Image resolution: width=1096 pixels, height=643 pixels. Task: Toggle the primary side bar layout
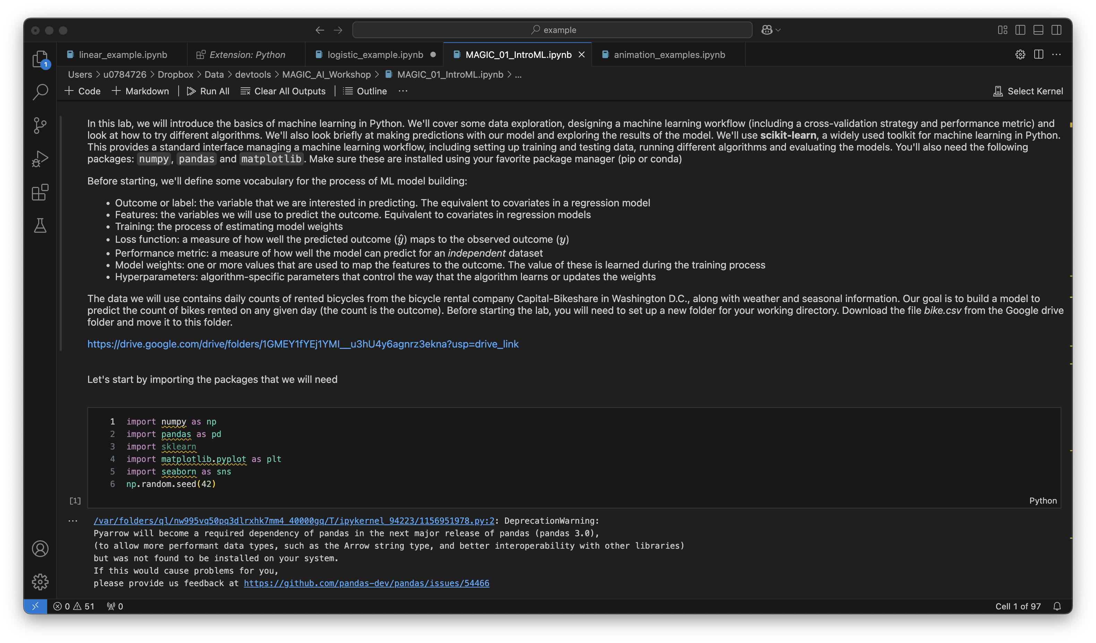point(1020,30)
